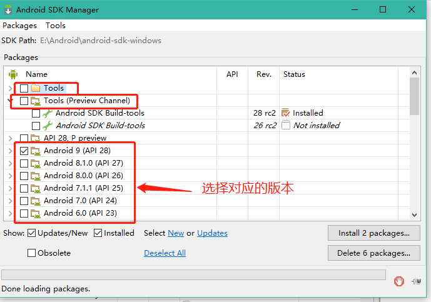Toggle the Updates/New show checkbox
Viewport: 431px width, 302px height.
click(32, 233)
